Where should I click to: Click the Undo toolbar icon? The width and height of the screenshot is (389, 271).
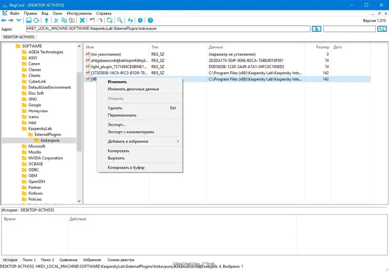pyautogui.click(x=92, y=20)
